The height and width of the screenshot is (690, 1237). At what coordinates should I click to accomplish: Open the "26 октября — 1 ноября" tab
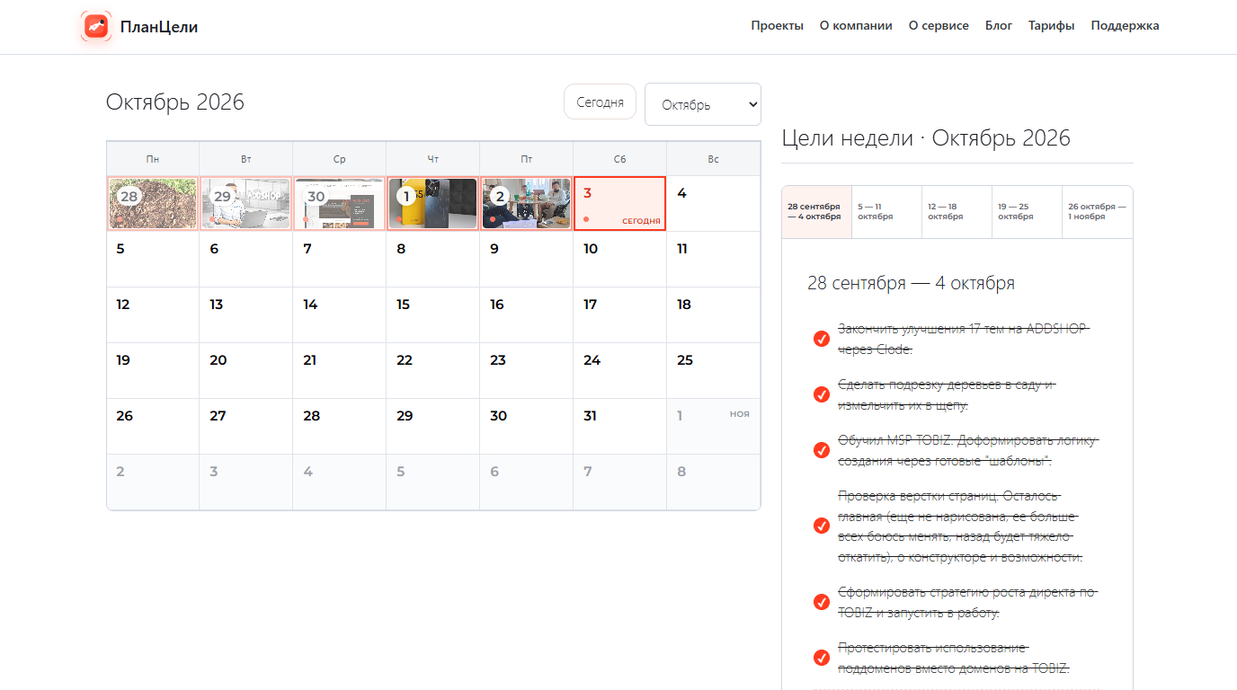(x=1097, y=212)
